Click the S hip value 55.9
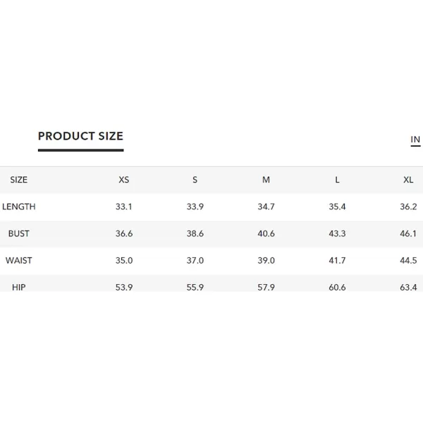 195,288
